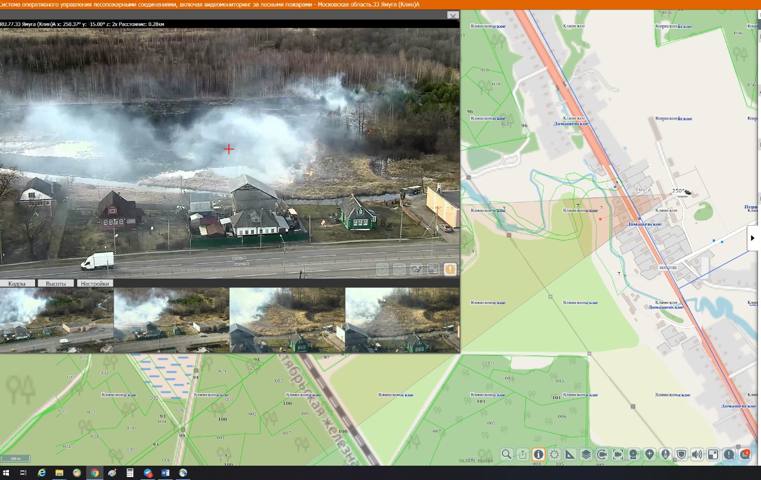Image resolution: width=761 pixels, height=480 pixels.
Task: Click the magnifier search icon on map toolbar
Action: [x=507, y=454]
